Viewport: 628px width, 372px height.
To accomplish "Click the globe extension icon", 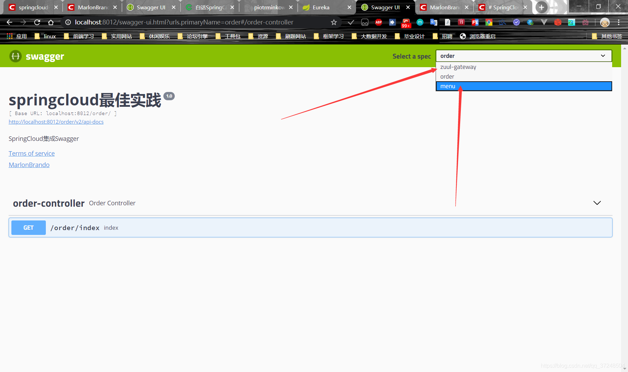I will tap(530, 22).
